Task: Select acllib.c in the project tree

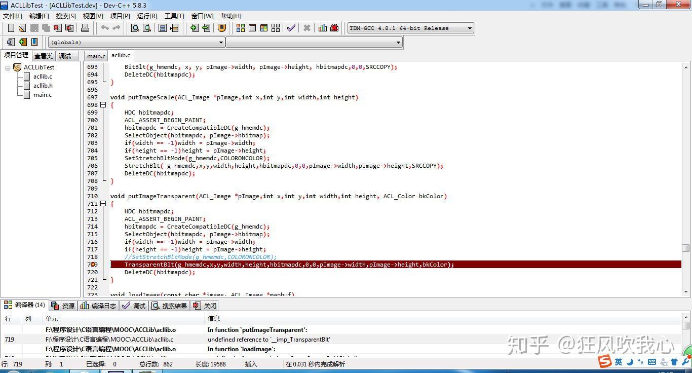Action: coord(43,77)
